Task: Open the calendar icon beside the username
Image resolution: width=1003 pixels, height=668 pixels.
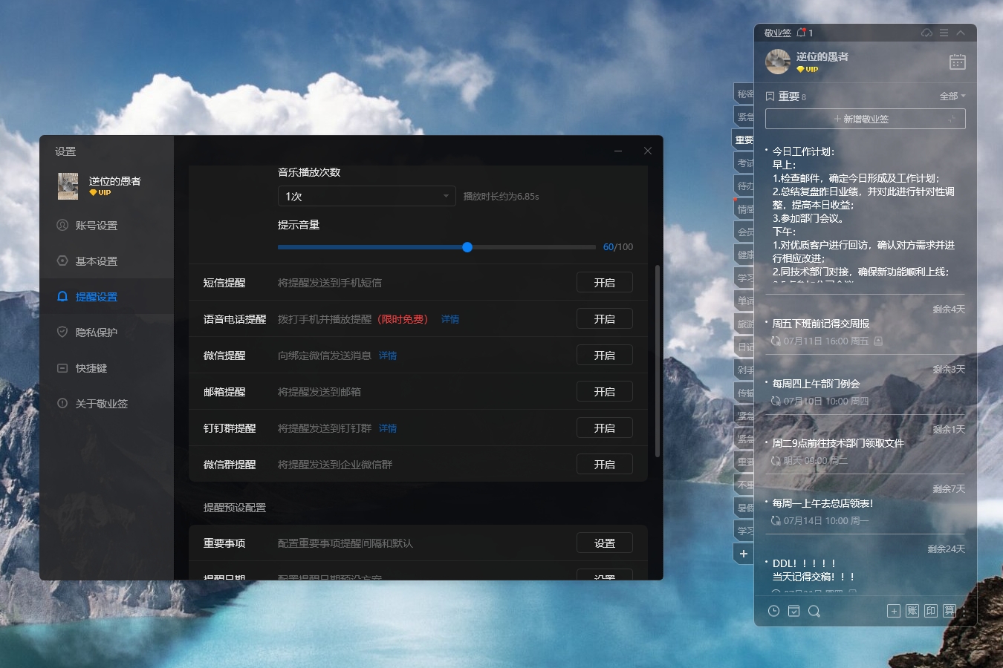Action: pos(958,62)
